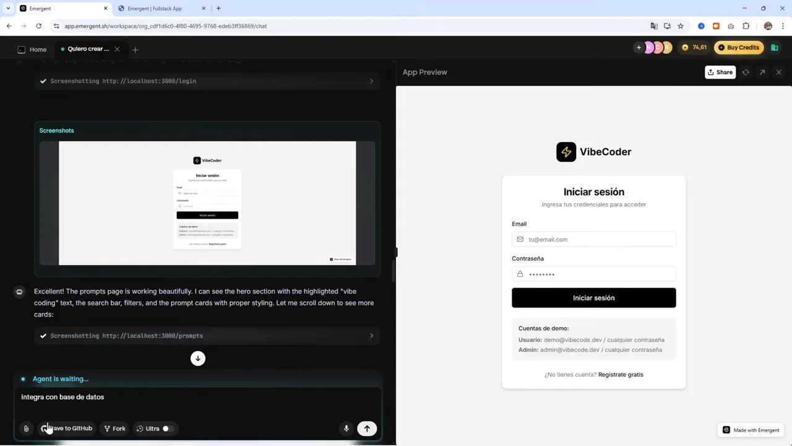Toggle the Ultra mode switch

tap(165, 428)
